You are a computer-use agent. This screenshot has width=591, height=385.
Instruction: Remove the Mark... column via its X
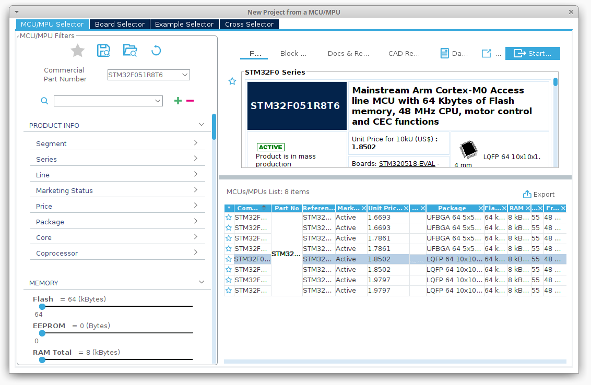click(364, 208)
